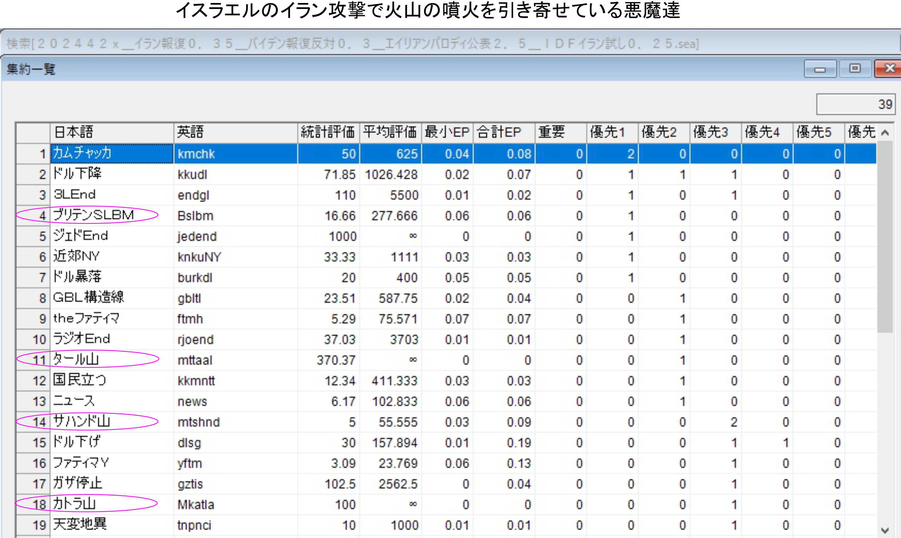This screenshot has width=901, height=538.
Task: Click the 合計EP column header
Action: tap(504, 133)
